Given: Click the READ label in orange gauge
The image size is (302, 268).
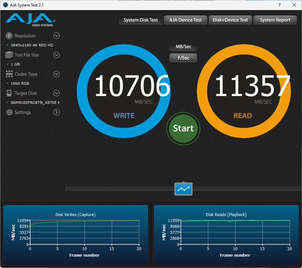Looking at the screenshot, I should pos(243,116).
